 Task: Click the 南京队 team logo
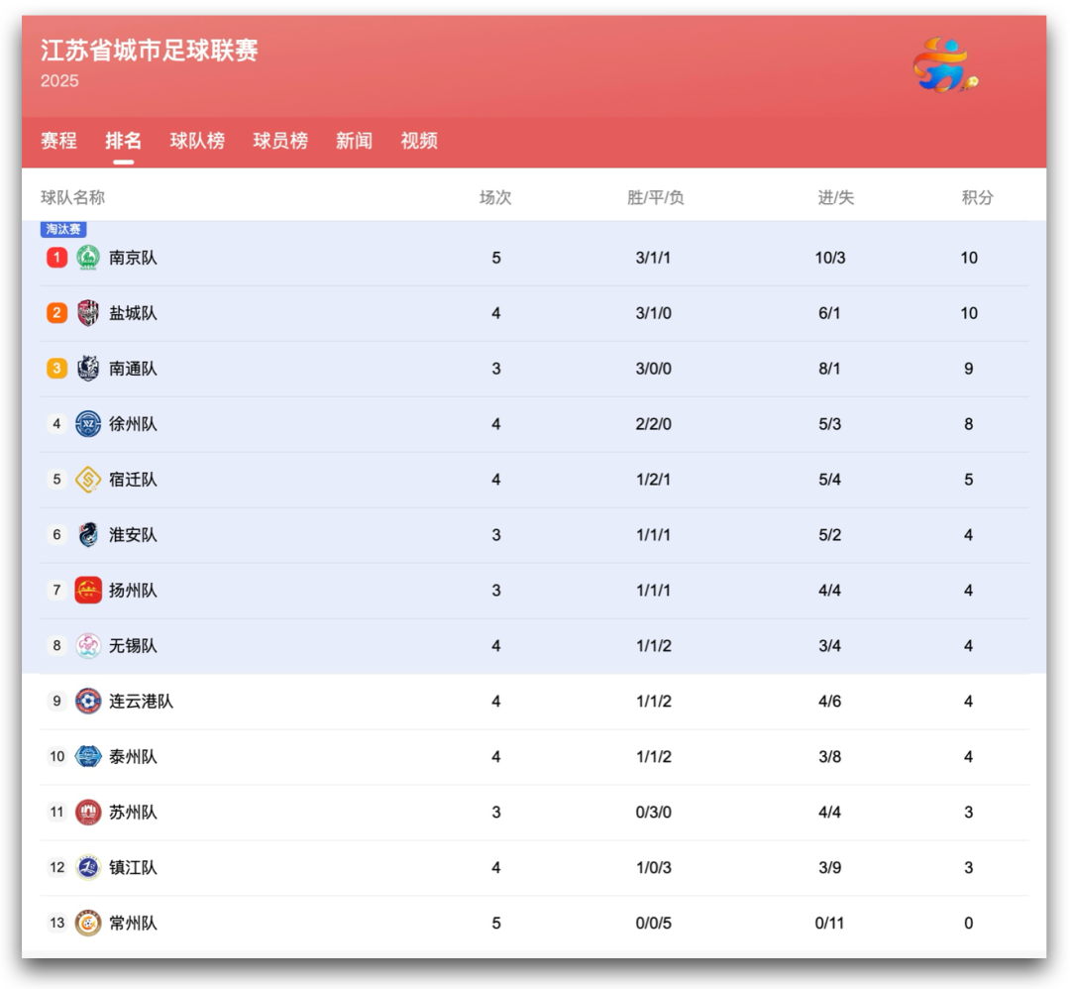tap(88, 258)
